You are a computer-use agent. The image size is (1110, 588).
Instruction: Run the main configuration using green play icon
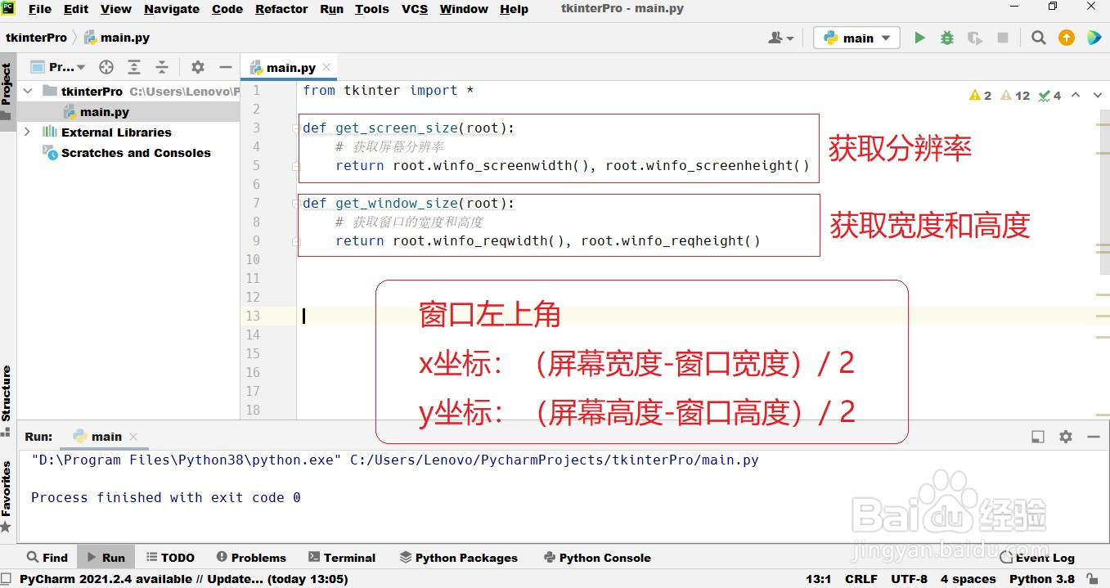(919, 37)
